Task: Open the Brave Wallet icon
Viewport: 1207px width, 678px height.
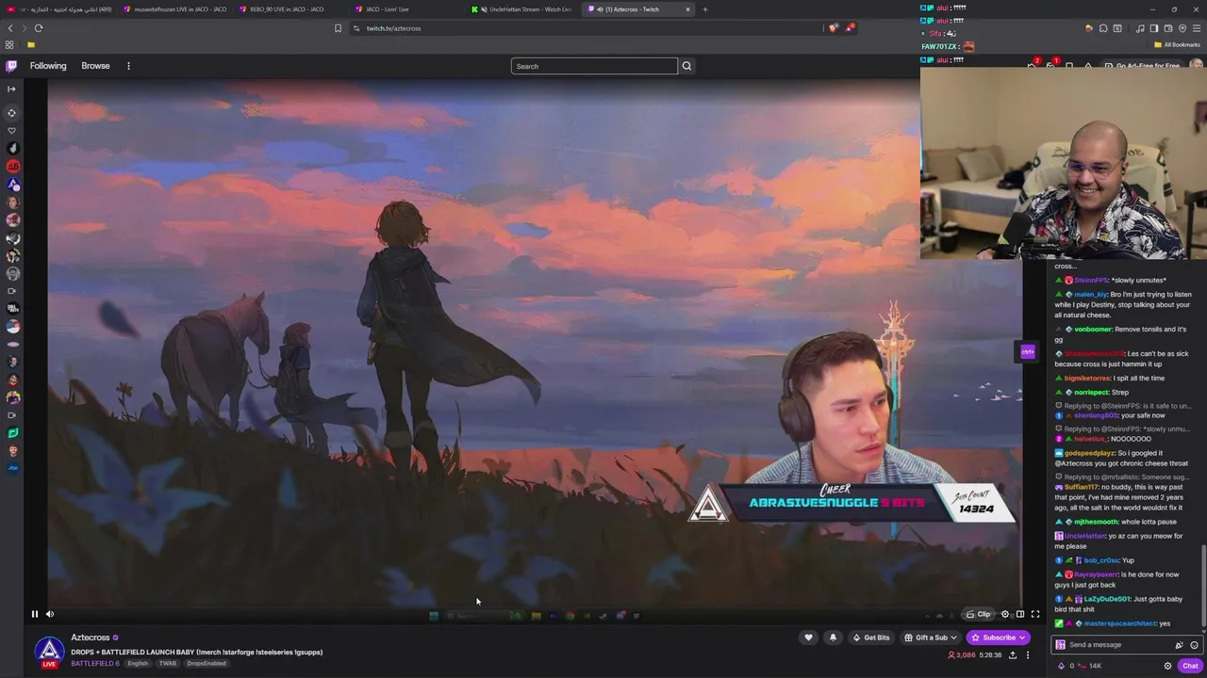Action: 1168,28
